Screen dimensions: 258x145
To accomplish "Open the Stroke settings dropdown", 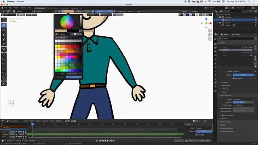I will coord(131,11).
